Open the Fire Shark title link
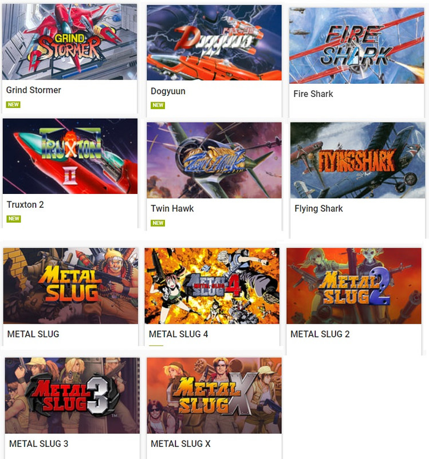Screen dimensions: 429x459 tap(313, 94)
